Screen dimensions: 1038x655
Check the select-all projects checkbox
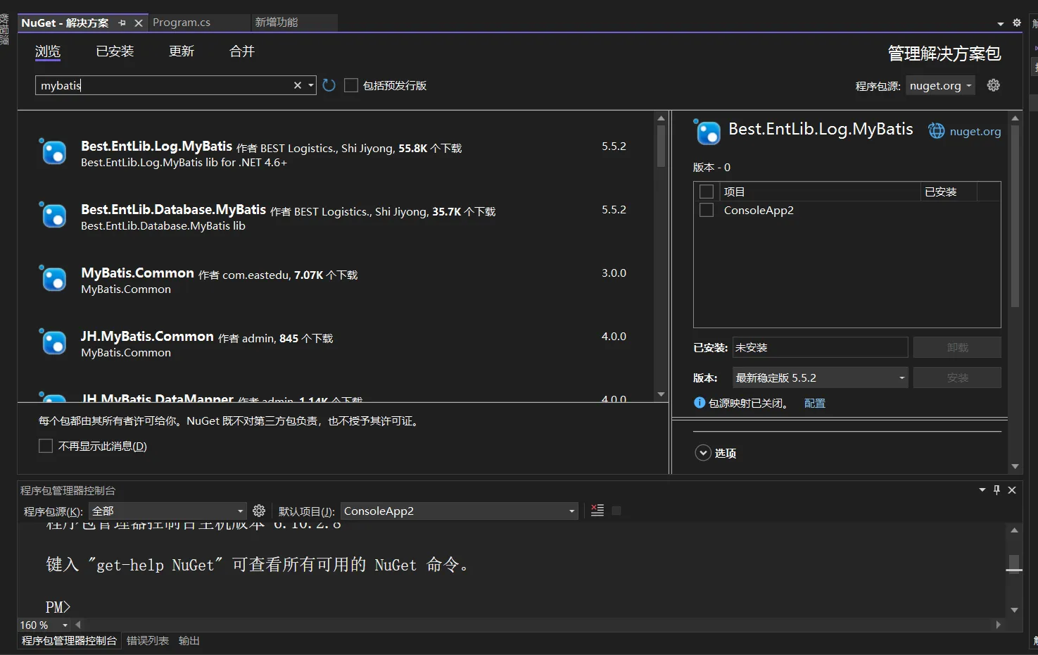pos(707,192)
